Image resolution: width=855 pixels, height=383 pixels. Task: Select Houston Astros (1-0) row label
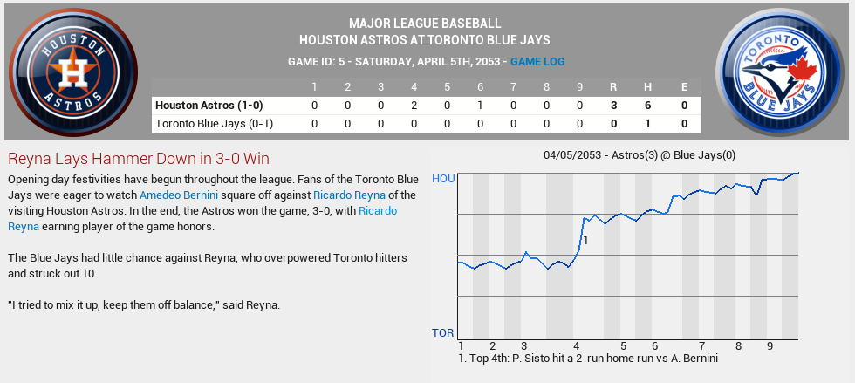pyautogui.click(x=209, y=106)
